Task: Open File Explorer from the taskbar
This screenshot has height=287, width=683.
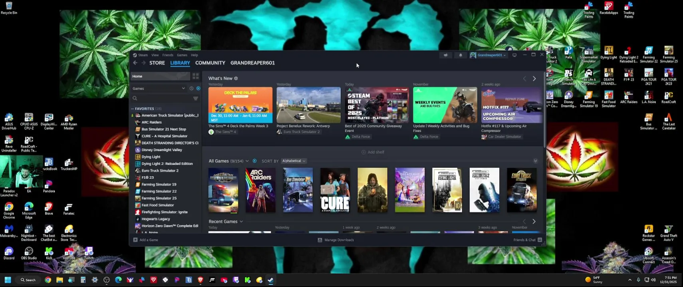Action: point(60,280)
